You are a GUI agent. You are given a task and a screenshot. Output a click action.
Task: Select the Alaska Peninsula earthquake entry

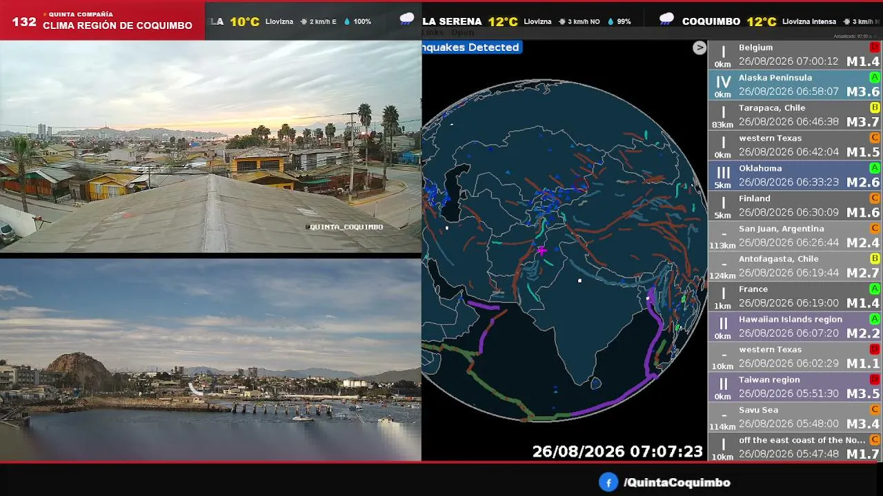(795, 85)
